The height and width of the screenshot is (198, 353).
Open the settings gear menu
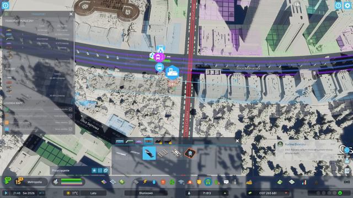(x=347, y=5)
